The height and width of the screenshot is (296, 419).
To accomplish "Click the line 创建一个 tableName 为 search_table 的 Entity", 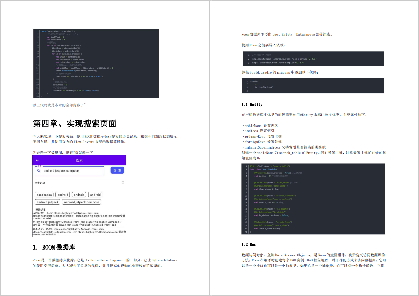I will [x=313, y=155].
